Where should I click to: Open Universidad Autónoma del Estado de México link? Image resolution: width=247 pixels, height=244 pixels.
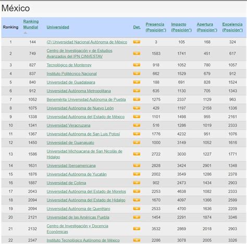tap(85, 117)
